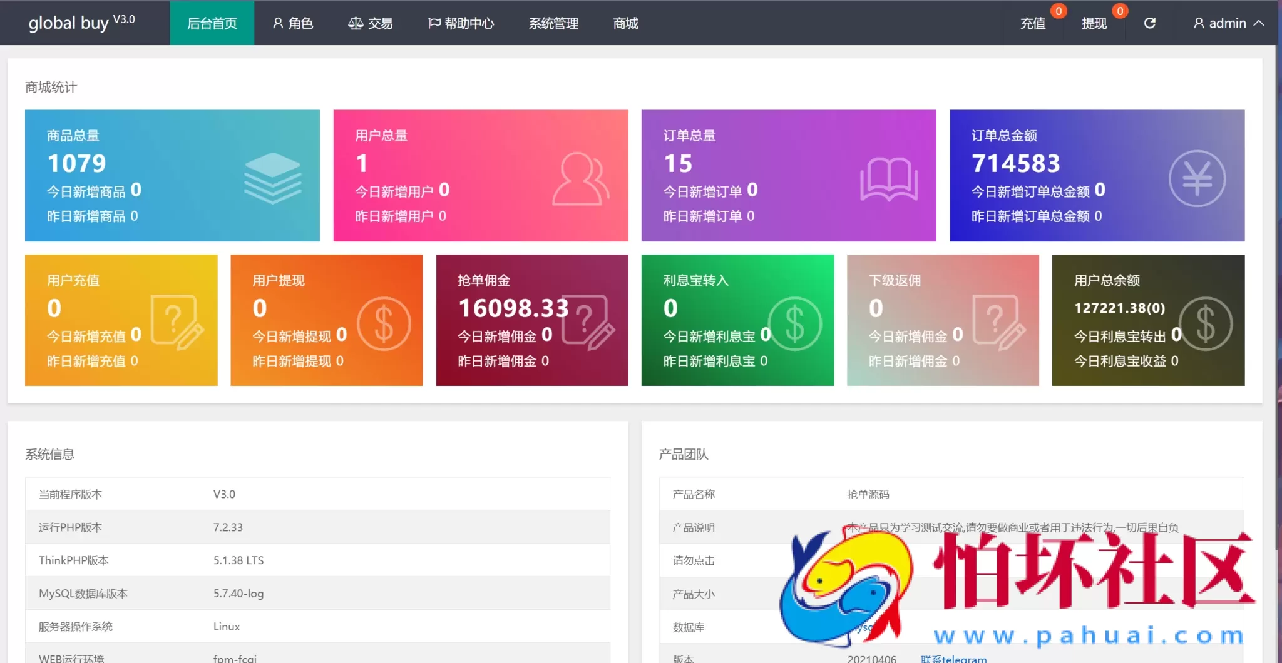Viewport: 1282px width, 663px height.
Task: Click the 提现 notification badge showing 0
Action: pyautogui.click(x=1119, y=10)
